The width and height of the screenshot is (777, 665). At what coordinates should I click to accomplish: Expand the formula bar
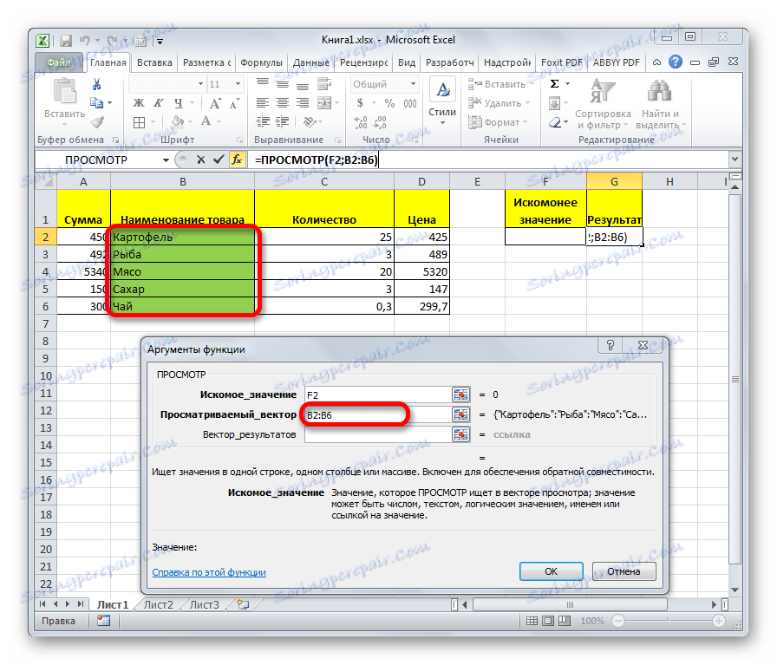[735, 159]
